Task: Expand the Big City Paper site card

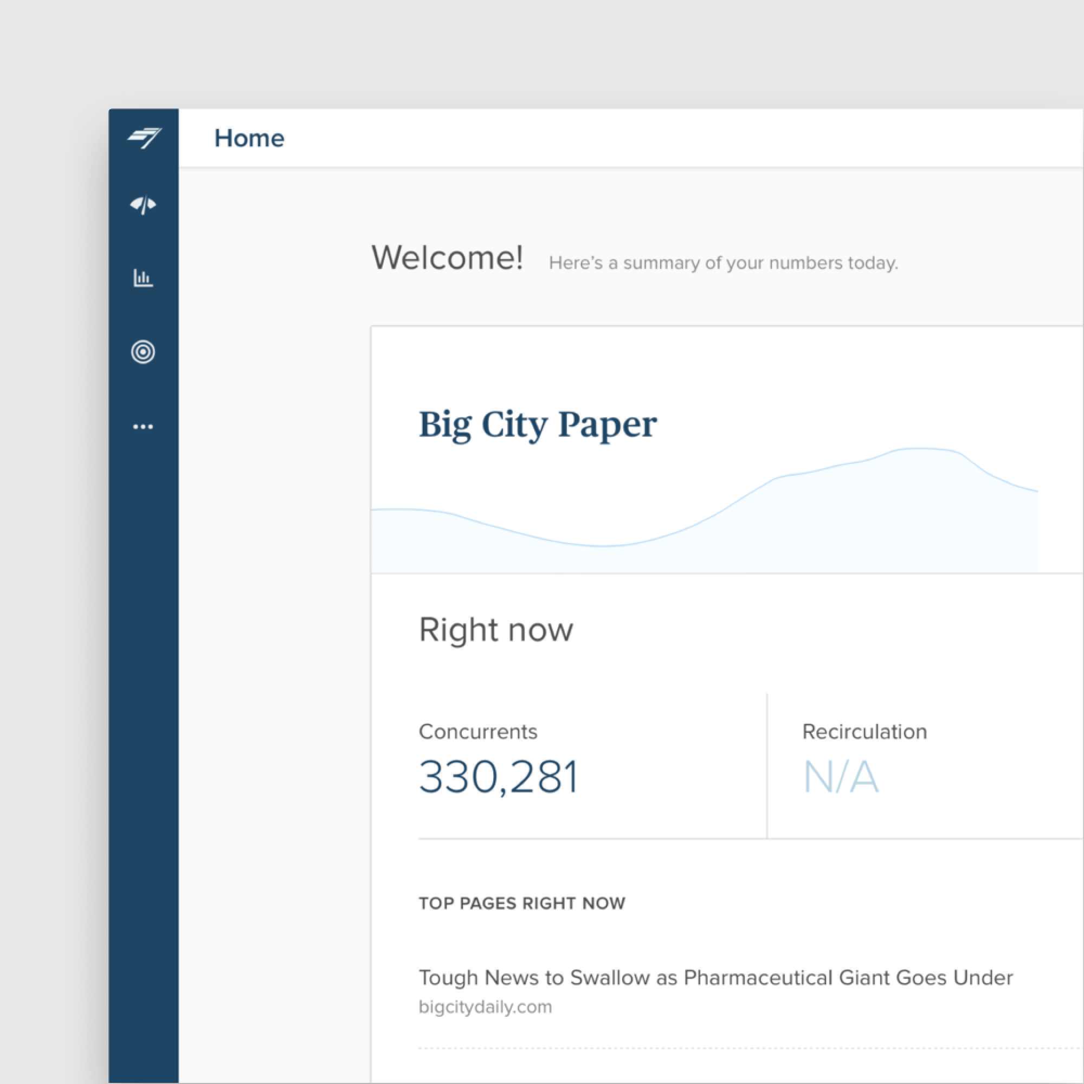Action: [x=538, y=425]
